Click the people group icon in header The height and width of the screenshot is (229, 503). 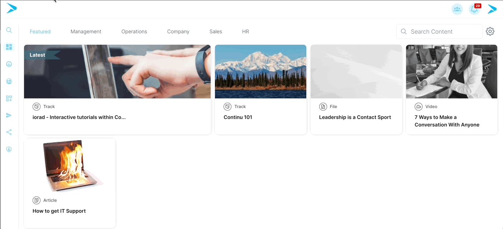[457, 9]
